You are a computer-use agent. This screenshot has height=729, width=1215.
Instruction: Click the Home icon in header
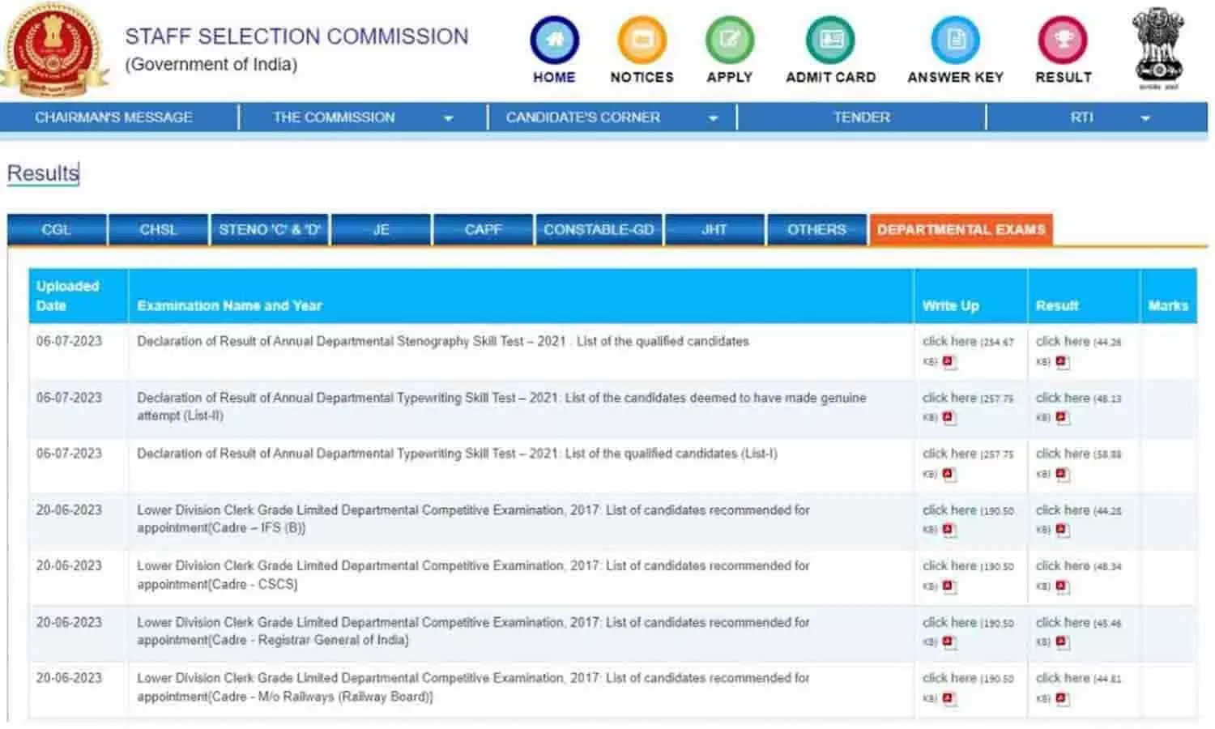coord(554,40)
